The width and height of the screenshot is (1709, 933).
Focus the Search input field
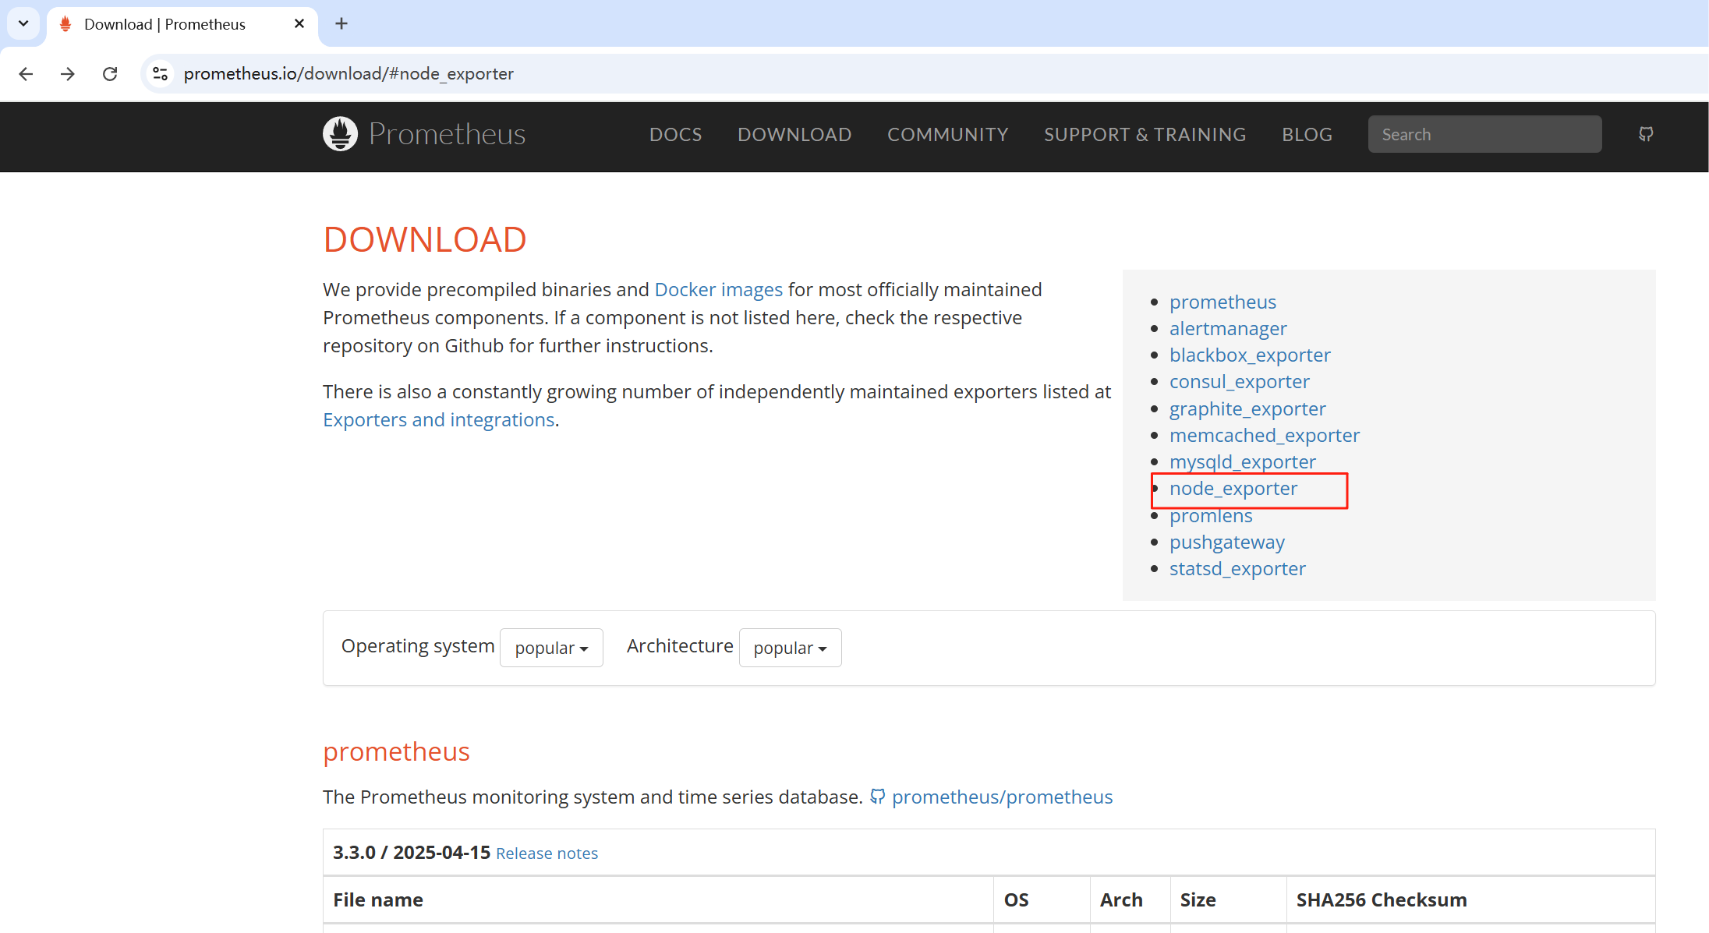coord(1484,134)
